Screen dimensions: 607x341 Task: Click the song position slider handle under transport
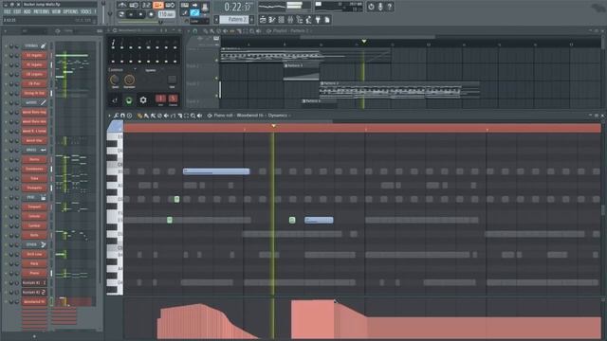(x=160, y=22)
